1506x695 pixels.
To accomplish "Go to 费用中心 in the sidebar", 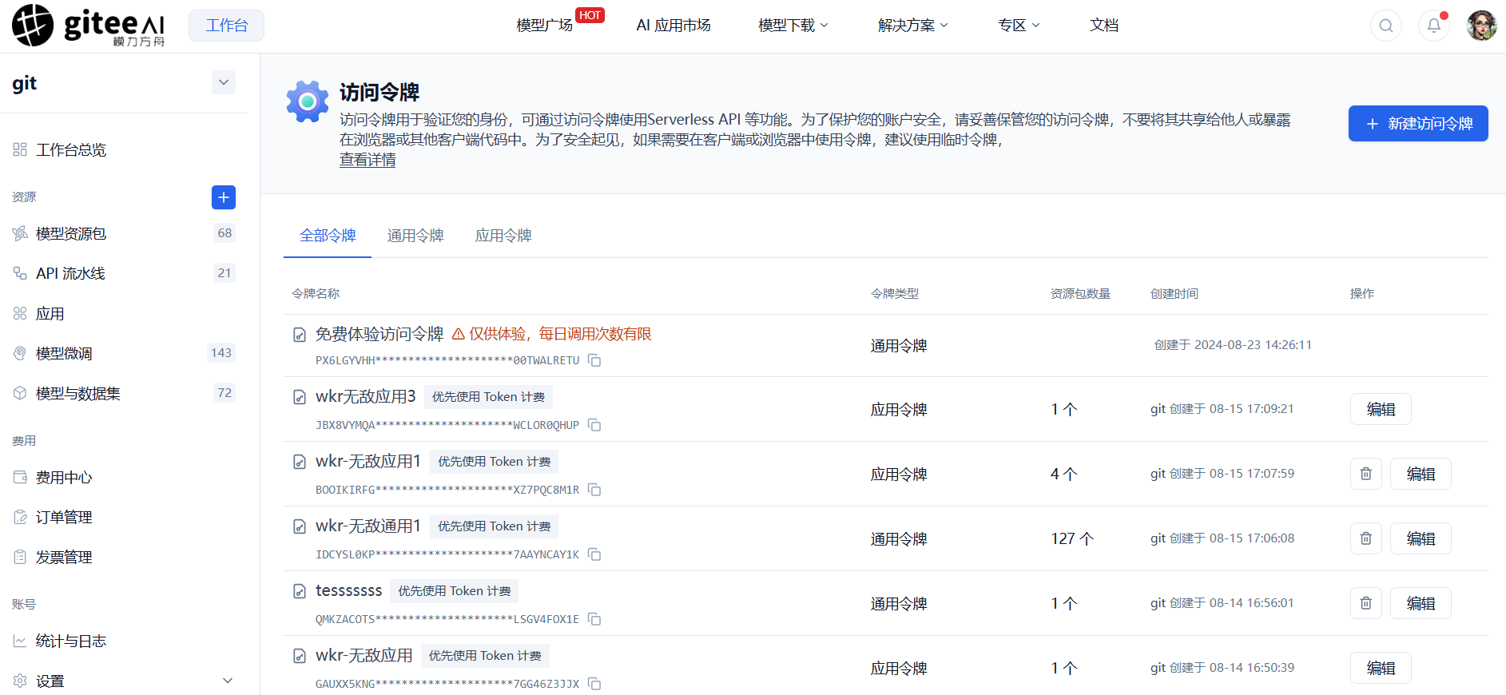I will (64, 478).
